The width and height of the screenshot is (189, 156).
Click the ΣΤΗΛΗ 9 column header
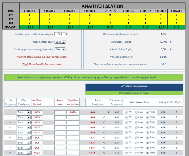pos(177,11)
